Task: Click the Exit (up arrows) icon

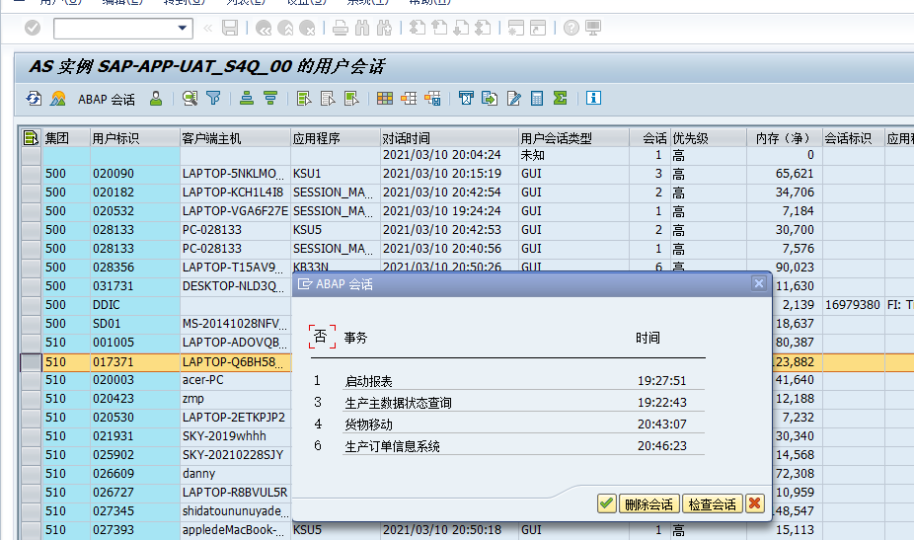Action: [x=285, y=28]
